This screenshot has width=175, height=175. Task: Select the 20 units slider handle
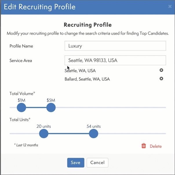tap(44, 134)
